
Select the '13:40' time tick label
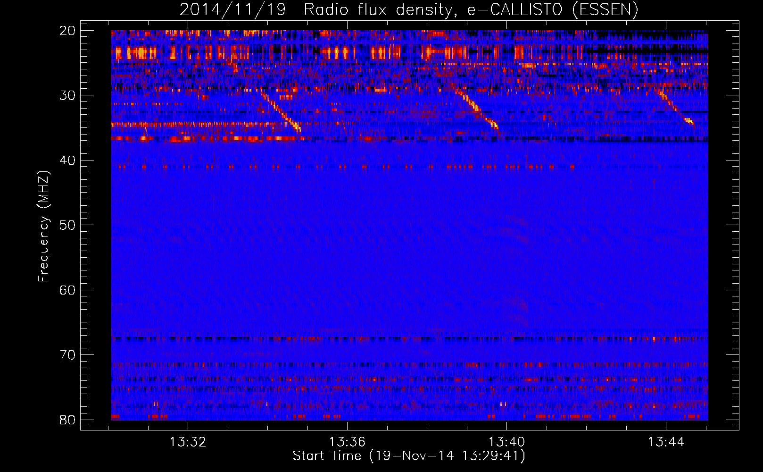506,442
